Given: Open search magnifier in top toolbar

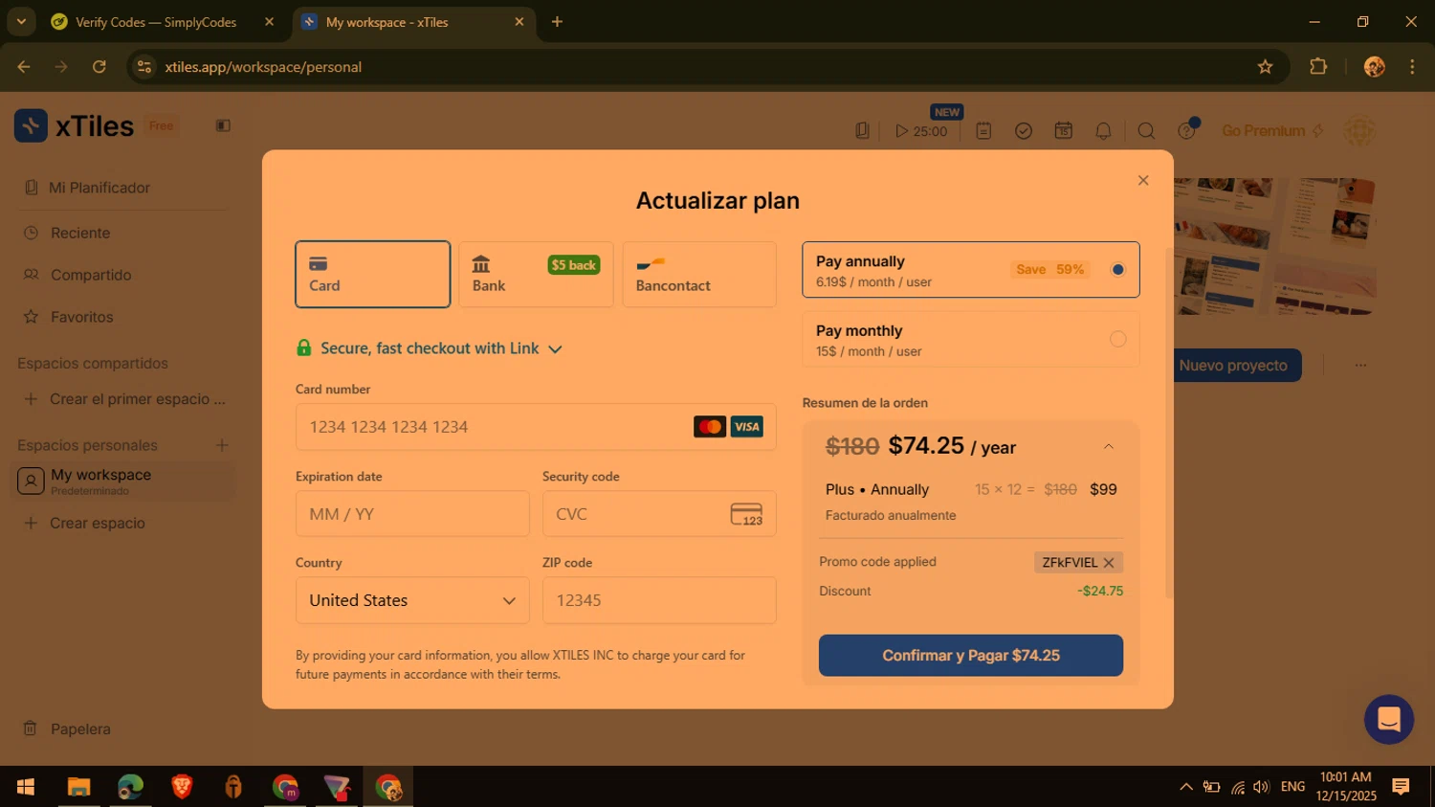Looking at the screenshot, I should 1146,131.
